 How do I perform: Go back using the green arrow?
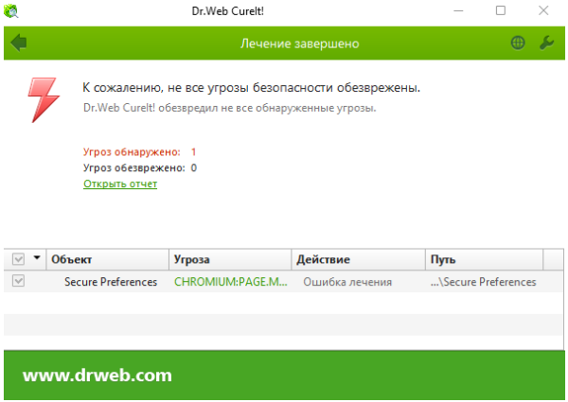[x=19, y=43]
